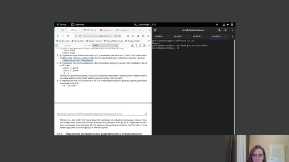The height and width of the screenshot is (162, 289).
Task: Focus the Firefox address bar URL
Action: pyautogui.click(x=98, y=36)
